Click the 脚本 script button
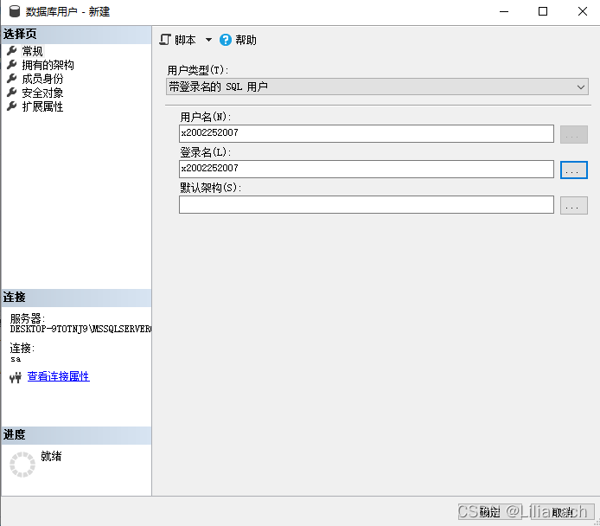The height and width of the screenshot is (526, 600). [178, 40]
